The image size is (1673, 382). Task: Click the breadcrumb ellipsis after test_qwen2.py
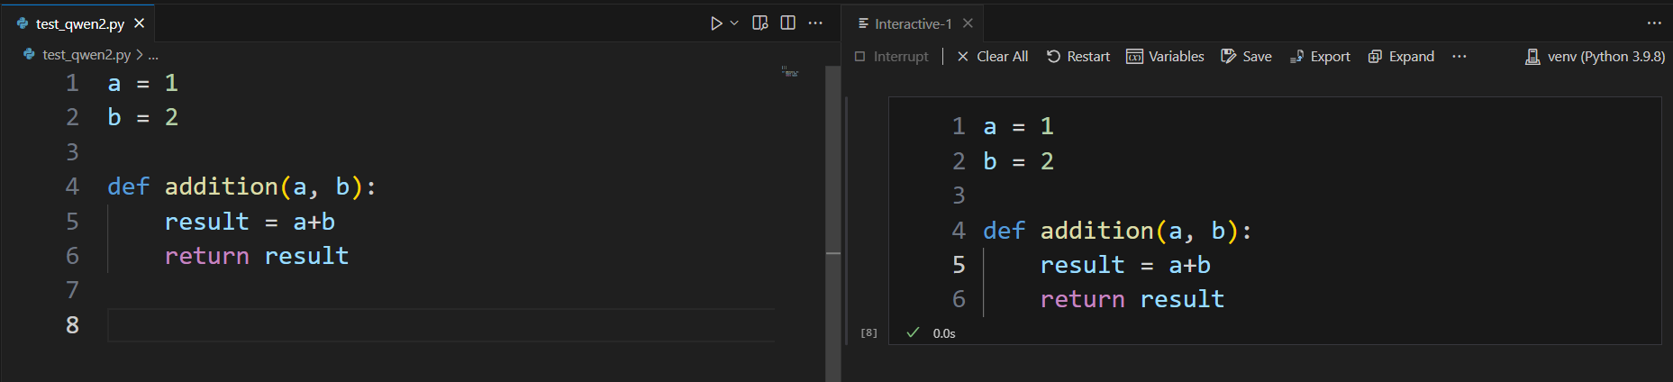[153, 55]
